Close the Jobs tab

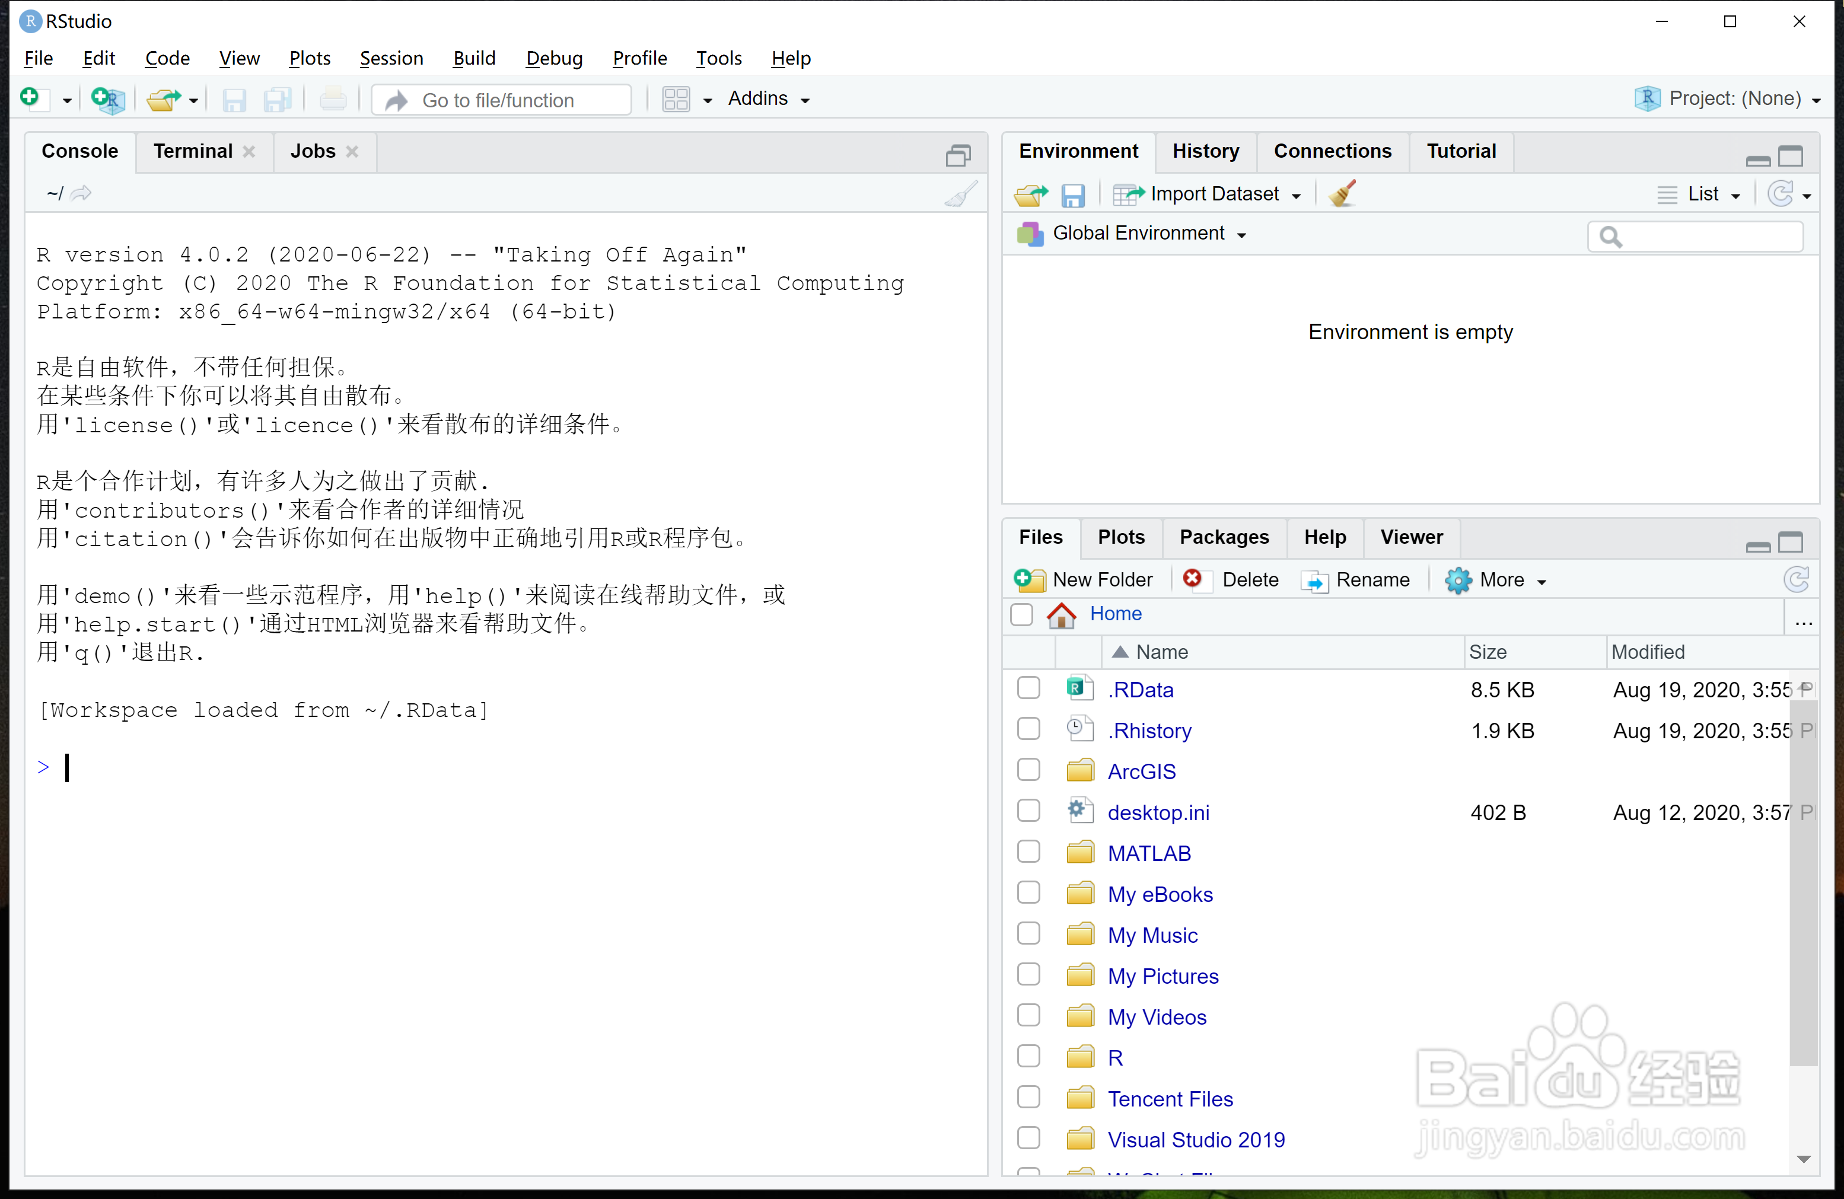pos(352,152)
